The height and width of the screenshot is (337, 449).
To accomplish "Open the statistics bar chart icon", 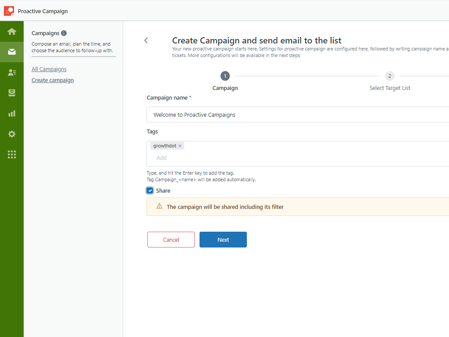I will point(12,114).
